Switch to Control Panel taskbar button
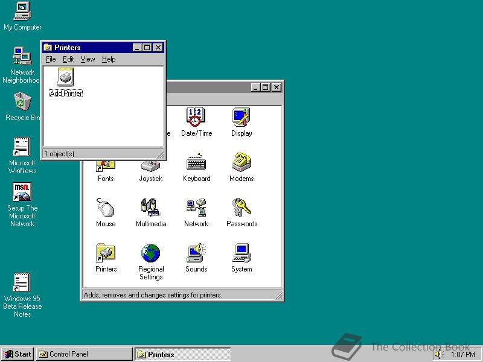 click(84, 354)
